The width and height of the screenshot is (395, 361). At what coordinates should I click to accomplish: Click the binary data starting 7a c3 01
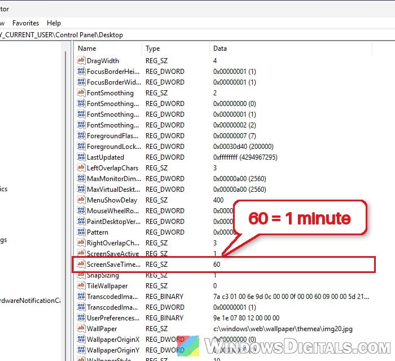[x=291, y=297]
